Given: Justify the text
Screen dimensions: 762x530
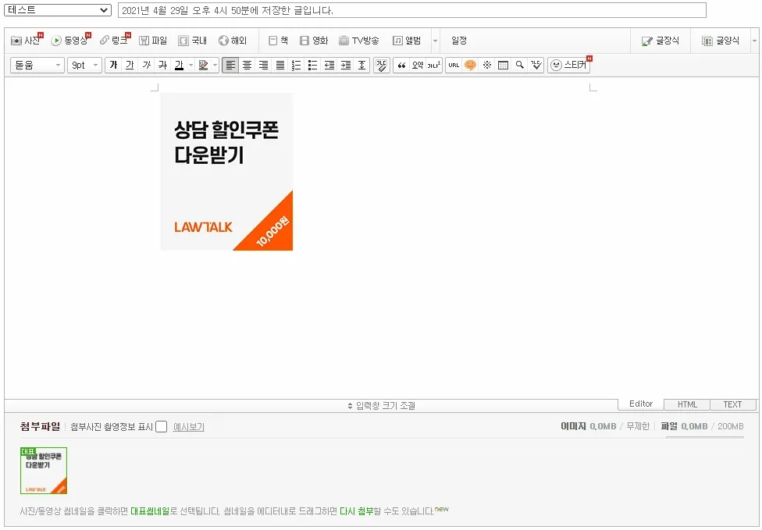Looking at the screenshot, I should [x=280, y=65].
